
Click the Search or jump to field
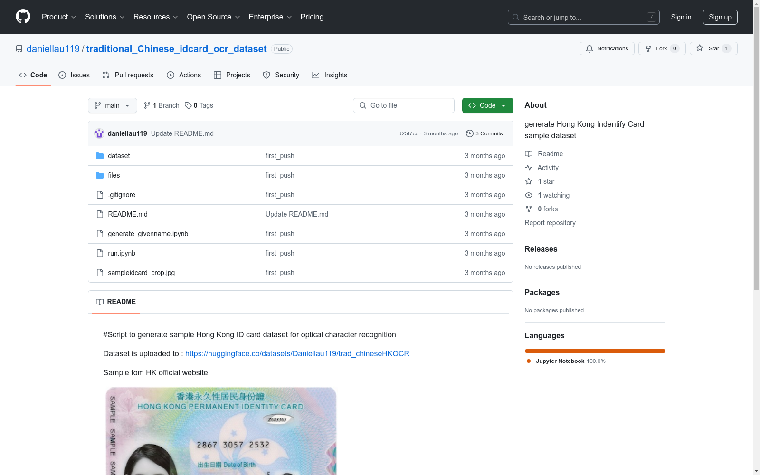584,17
